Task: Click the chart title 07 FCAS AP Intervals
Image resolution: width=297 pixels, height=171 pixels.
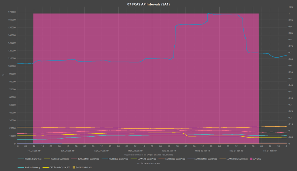Action: click(148, 4)
